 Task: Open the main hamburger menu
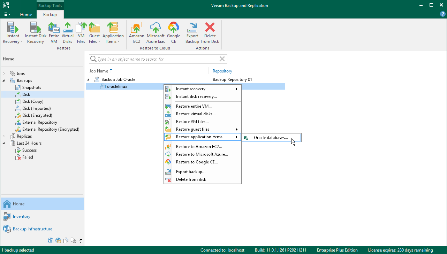[x=7, y=15]
